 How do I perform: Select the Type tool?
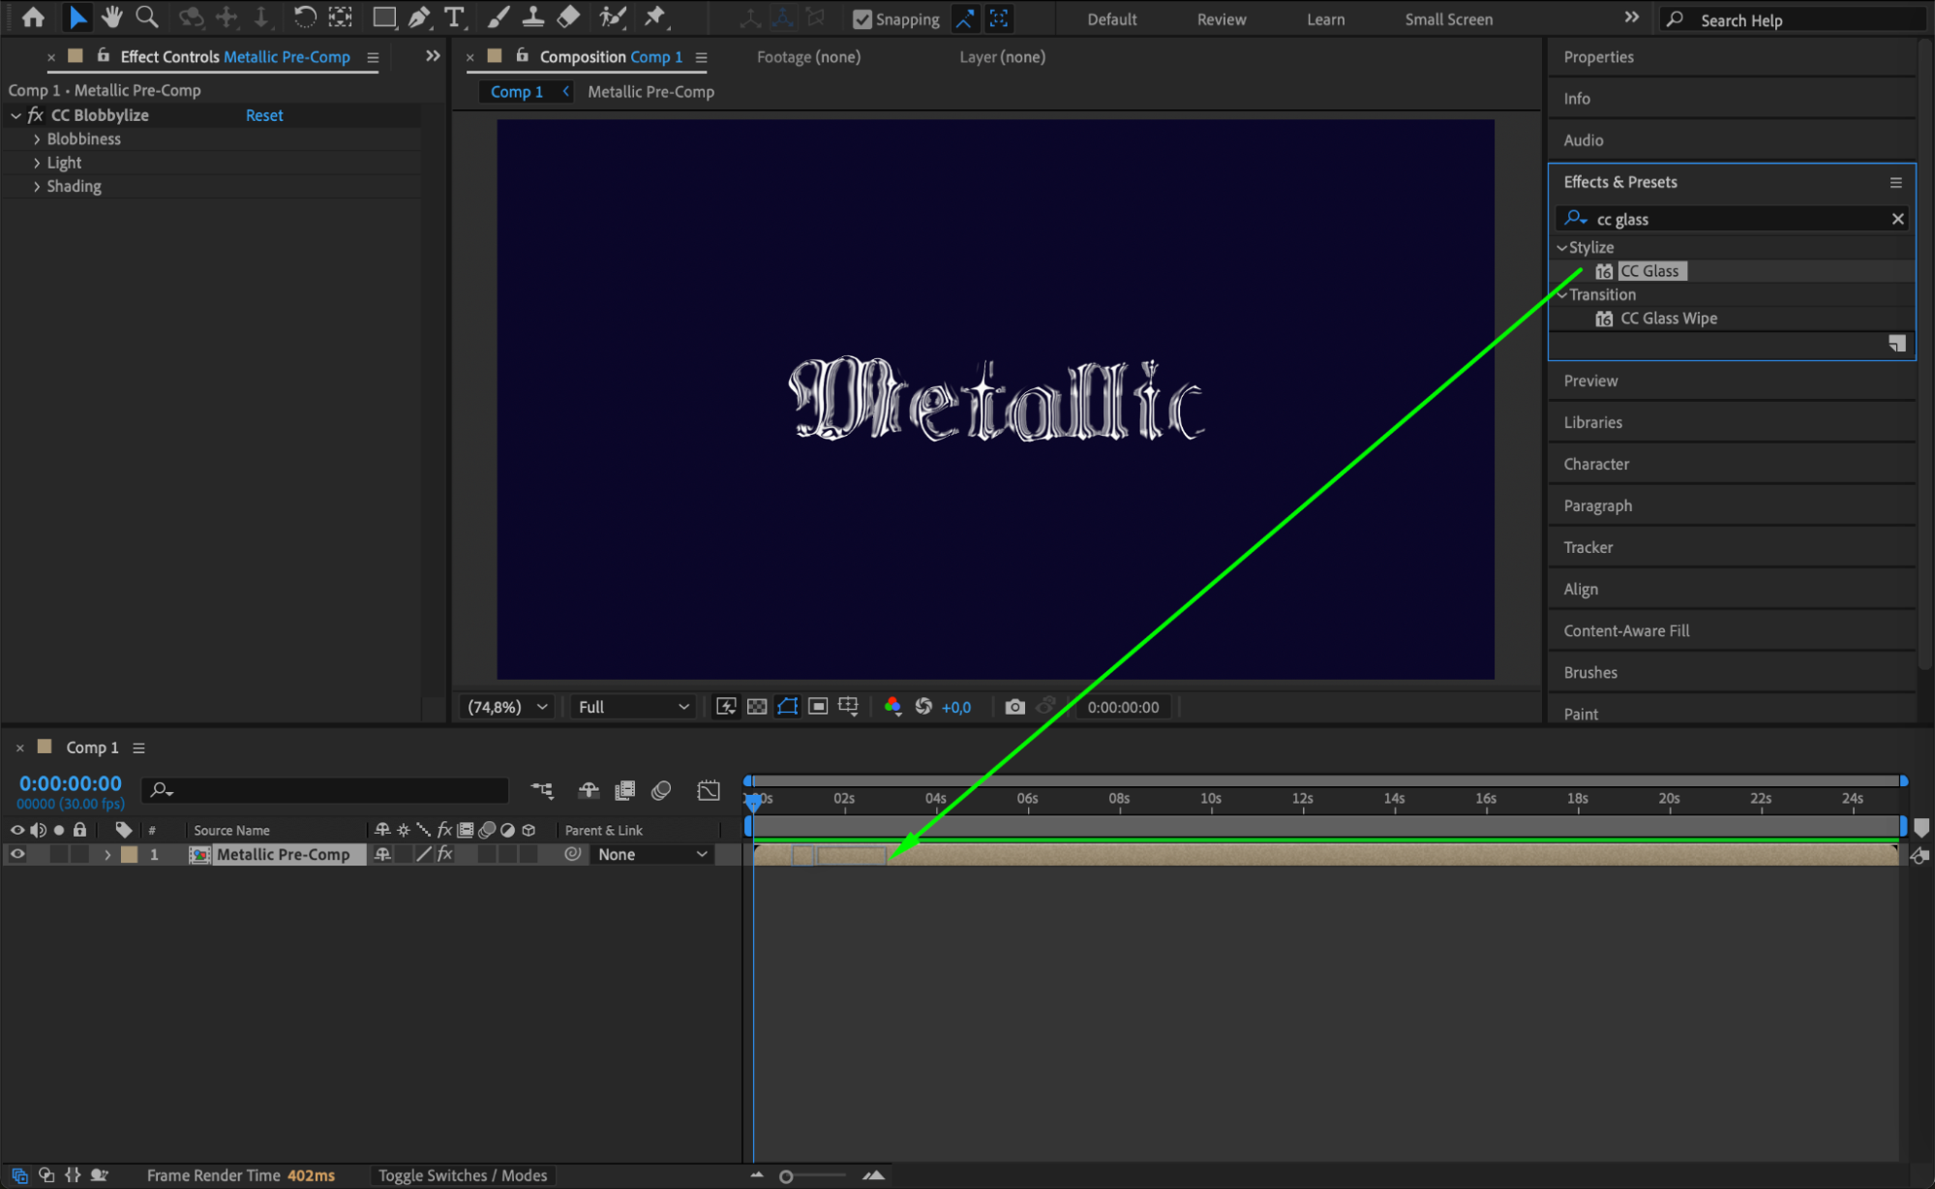click(x=453, y=16)
